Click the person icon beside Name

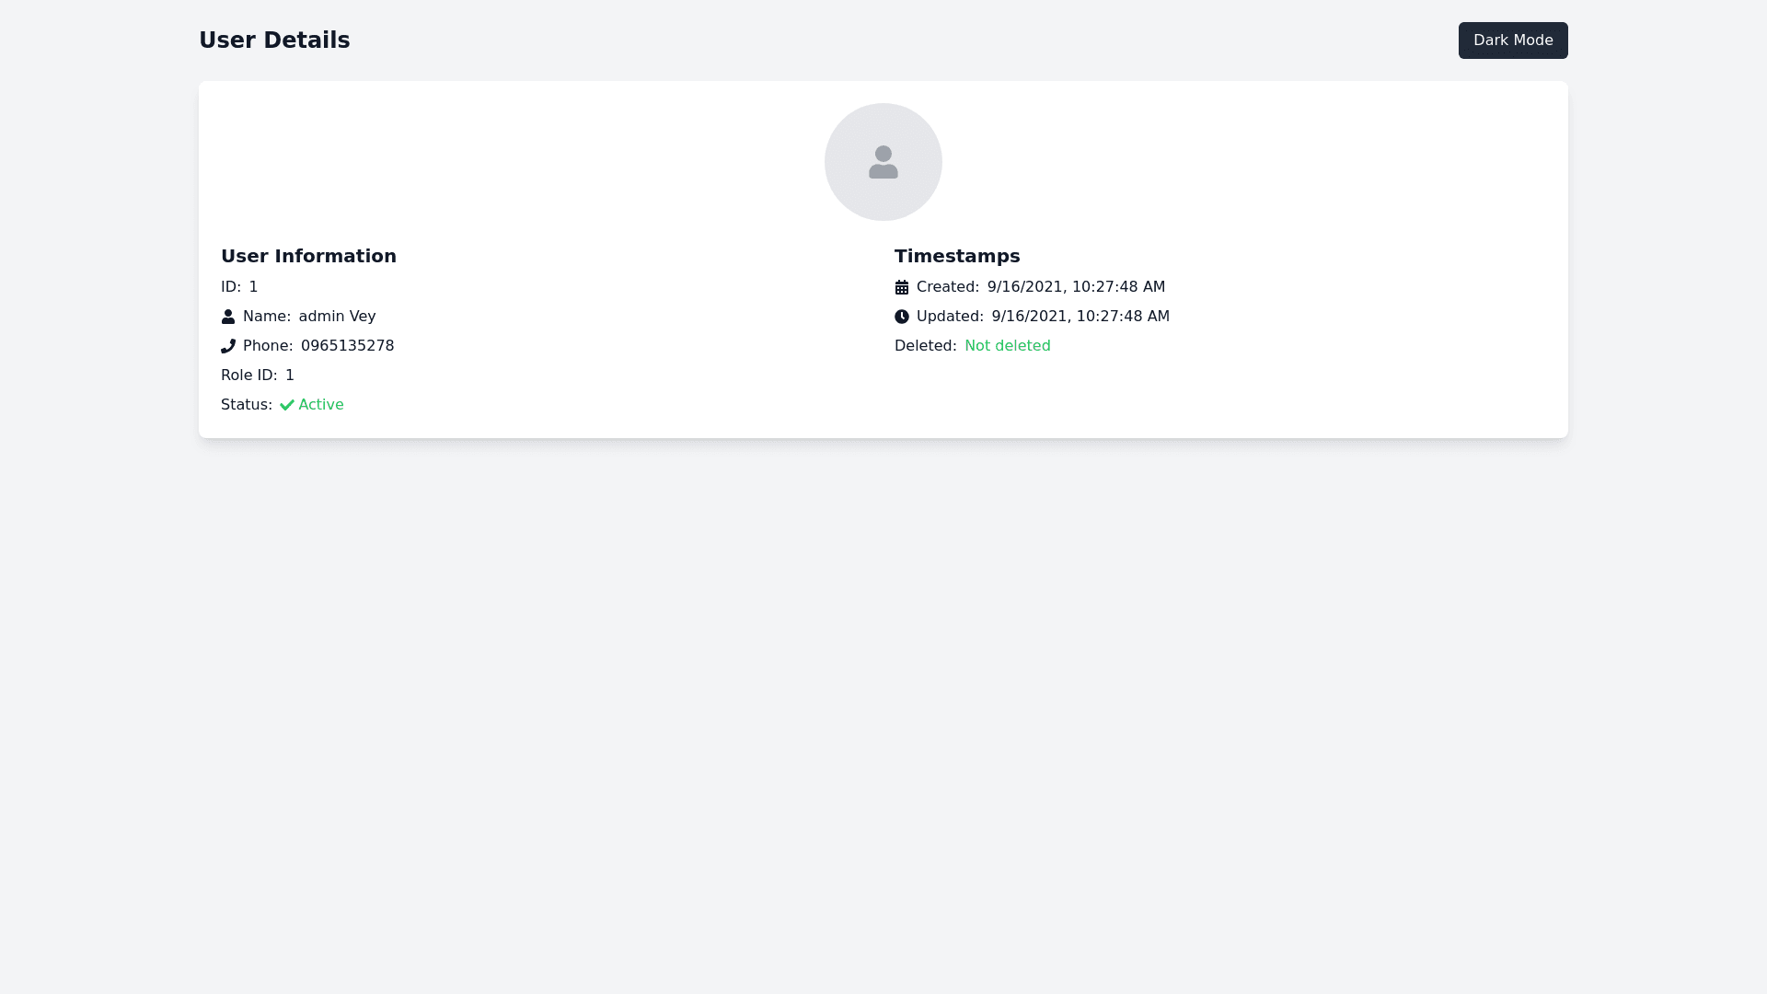(x=228, y=317)
